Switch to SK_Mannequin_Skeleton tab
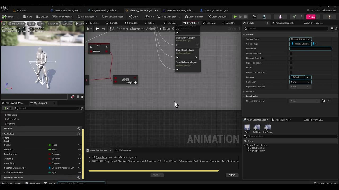 click(104, 11)
